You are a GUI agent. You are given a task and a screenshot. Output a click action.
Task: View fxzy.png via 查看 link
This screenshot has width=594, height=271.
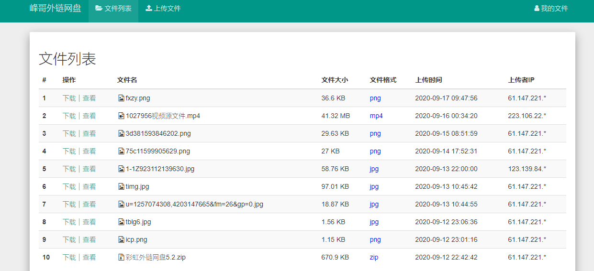coord(89,98)
